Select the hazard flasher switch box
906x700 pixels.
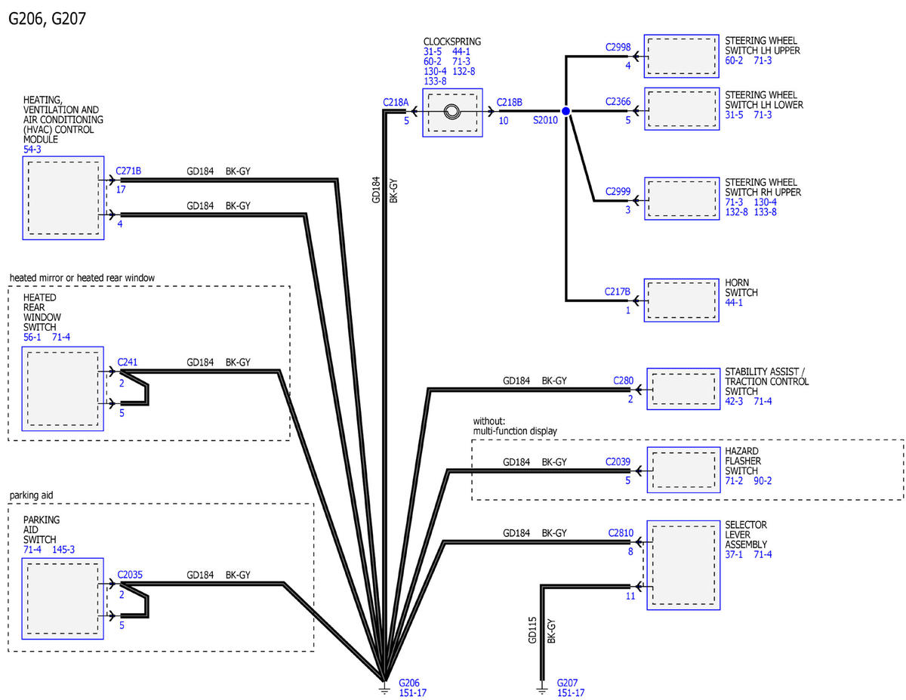(683, 470)
